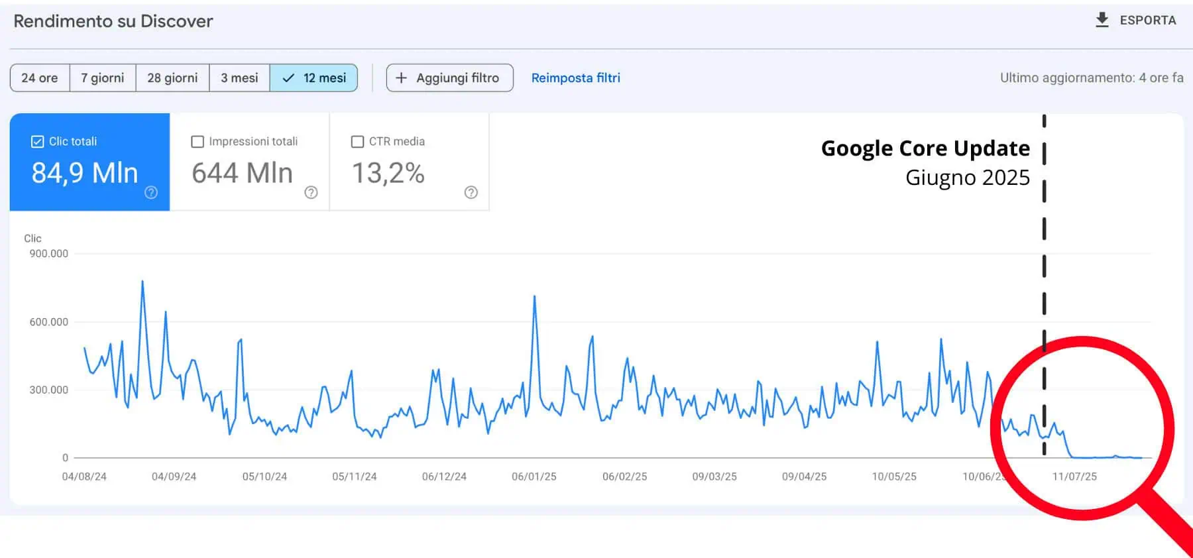Click the Aggiungi filtro button
The image size is (1193, 558).
pyautogui.click(x=449, y=78)
